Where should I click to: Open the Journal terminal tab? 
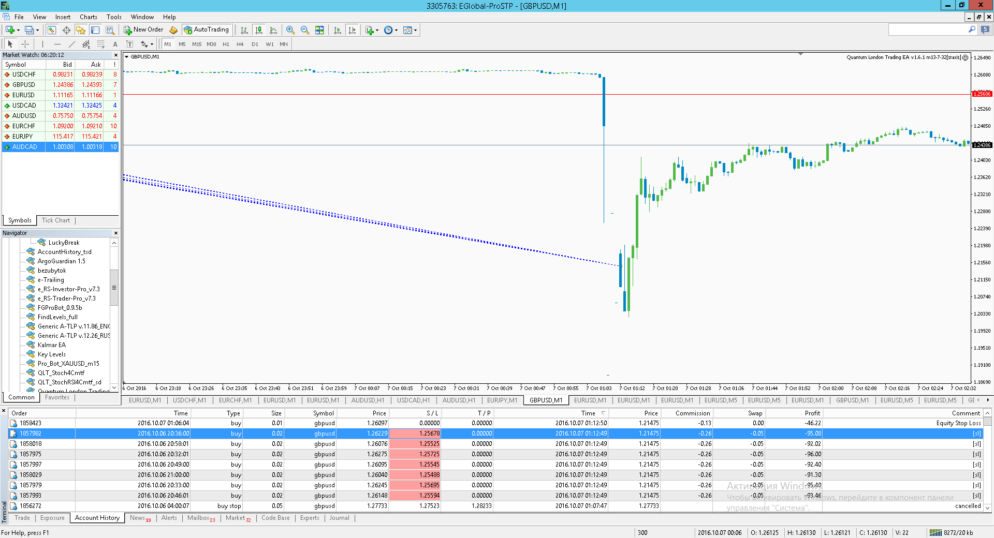pyautogui.click(x=340, y=518)
